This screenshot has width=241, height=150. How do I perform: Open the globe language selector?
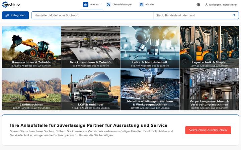click(198, 5)
